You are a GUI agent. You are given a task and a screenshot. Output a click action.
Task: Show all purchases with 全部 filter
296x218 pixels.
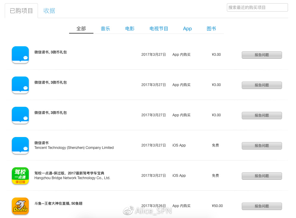81,28
